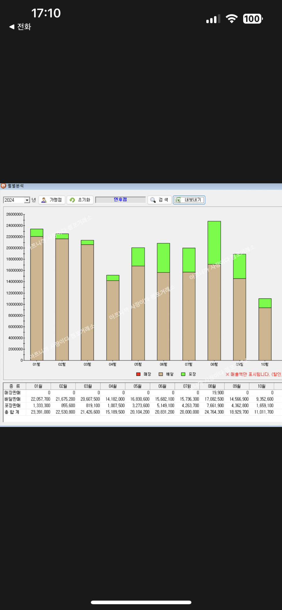
Task: Click the 검색 magnifier button
Action: coord(160,200)
